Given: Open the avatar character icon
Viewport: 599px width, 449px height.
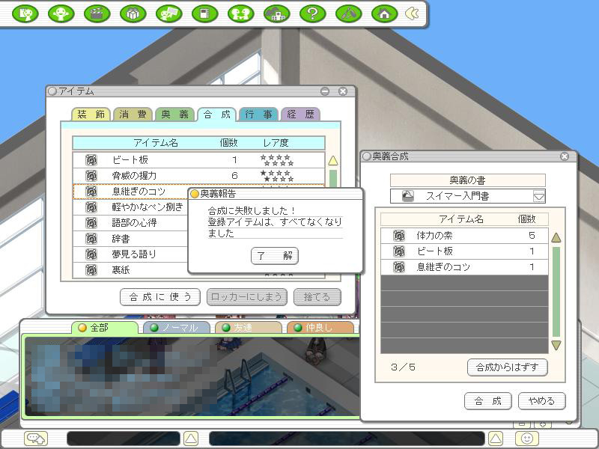Looking at the screenshot, I should coord(61,14).
